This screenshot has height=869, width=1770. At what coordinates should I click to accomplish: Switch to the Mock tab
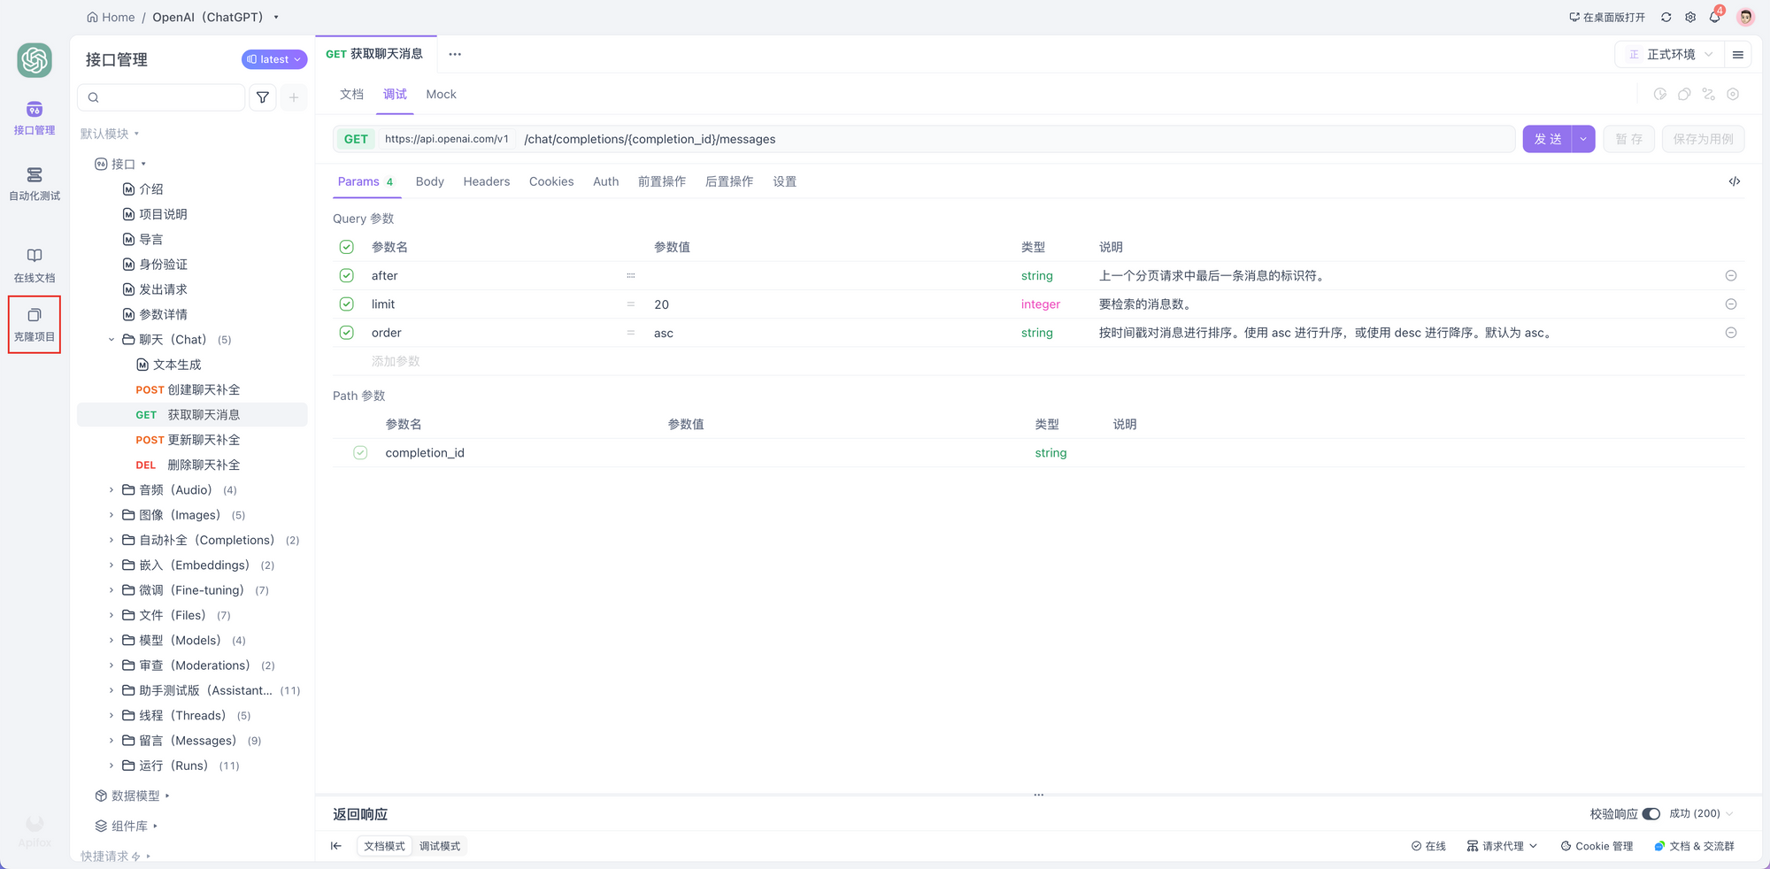coord(441,95)
